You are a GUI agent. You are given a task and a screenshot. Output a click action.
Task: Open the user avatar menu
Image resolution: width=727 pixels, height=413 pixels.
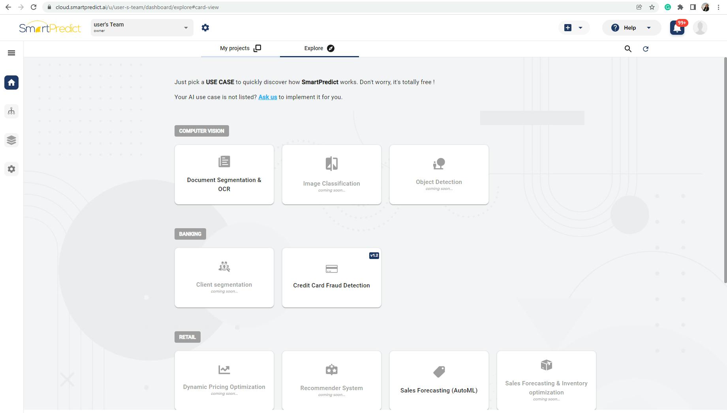click(700, 28)
